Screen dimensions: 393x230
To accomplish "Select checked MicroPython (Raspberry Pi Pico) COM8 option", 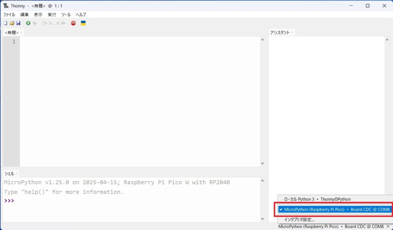I will [x=334, y=209].
